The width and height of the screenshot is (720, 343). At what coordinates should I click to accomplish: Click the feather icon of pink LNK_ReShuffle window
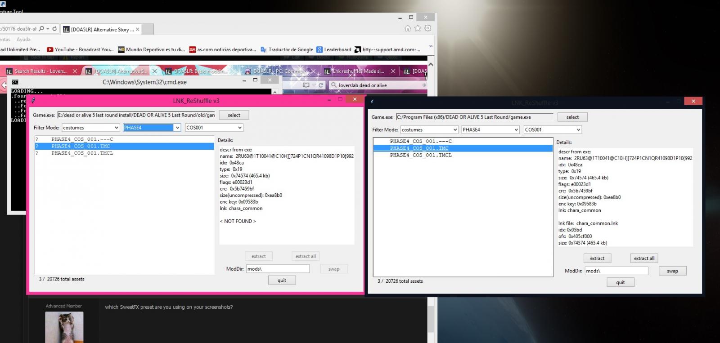click(x=33, y=101)
